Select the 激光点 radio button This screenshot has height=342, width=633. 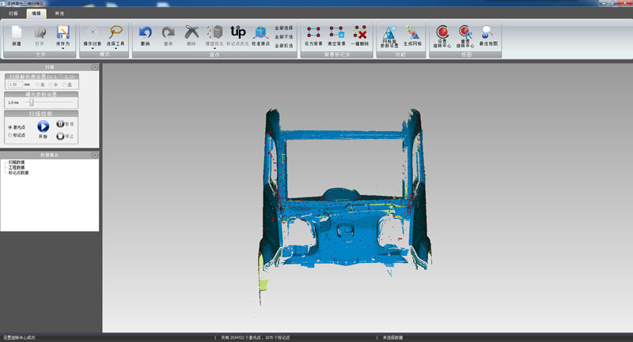[x=9, y=126]
